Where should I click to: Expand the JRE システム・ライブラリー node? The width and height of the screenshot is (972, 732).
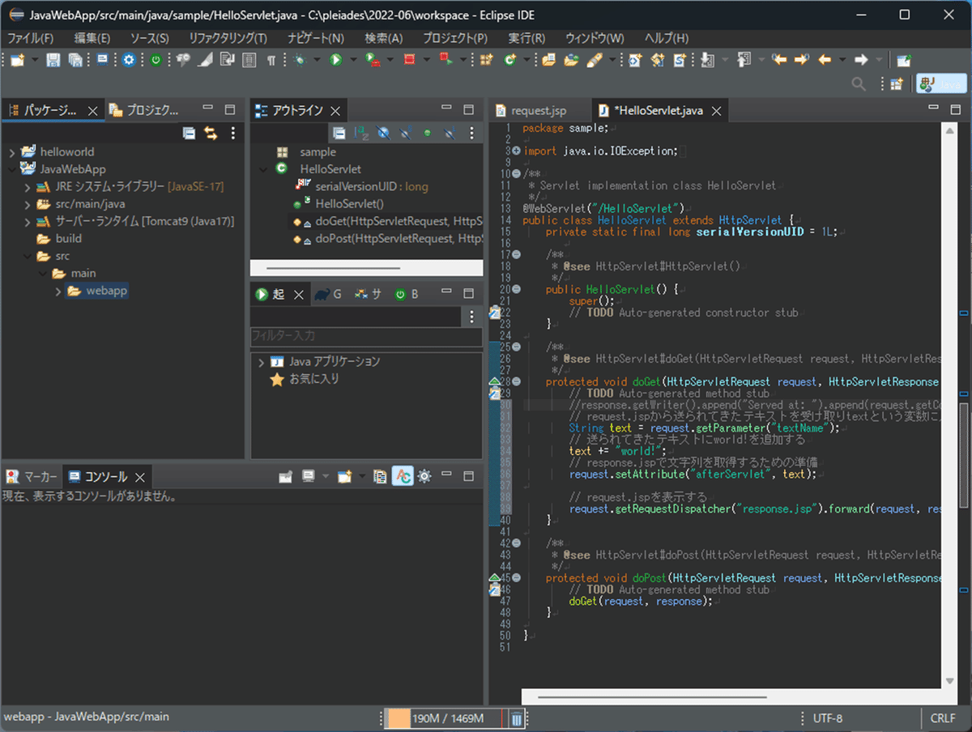[x=28, y=187]
